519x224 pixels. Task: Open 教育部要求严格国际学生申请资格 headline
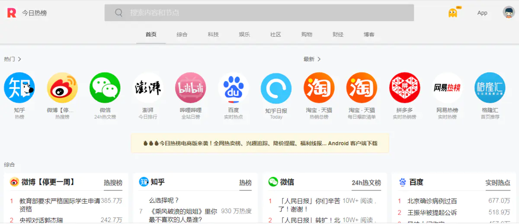(x=60, y=205)
